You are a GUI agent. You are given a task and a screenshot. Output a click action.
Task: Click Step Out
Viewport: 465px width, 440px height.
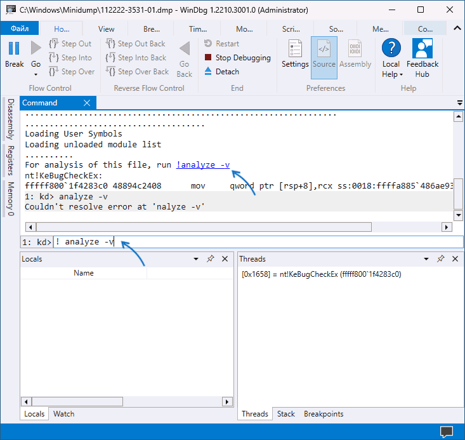[70, 44]
